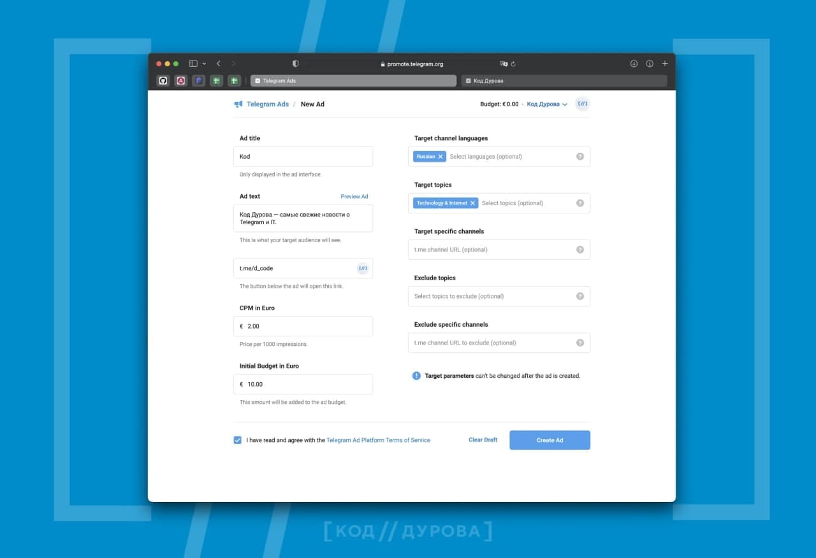Open a new tab with the plus icon
The height and width of the screenshot is (558, 816).
[665, 64]
